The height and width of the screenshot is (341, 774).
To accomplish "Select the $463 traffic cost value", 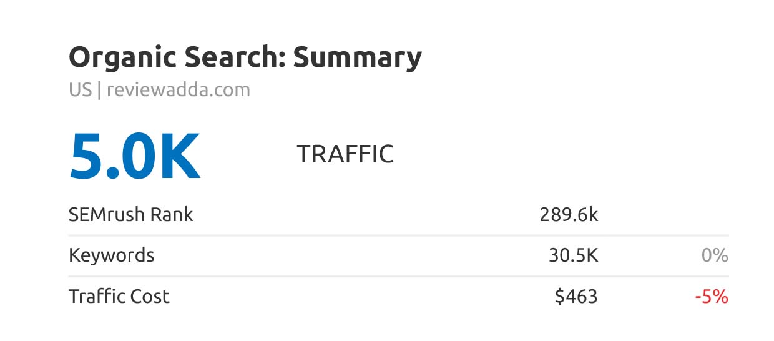I will (x=576, y=296).
